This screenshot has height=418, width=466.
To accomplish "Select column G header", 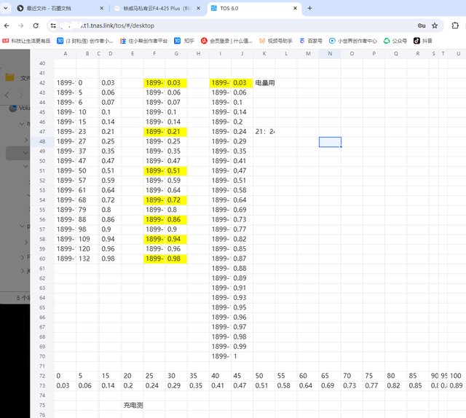I will point(176,53).
